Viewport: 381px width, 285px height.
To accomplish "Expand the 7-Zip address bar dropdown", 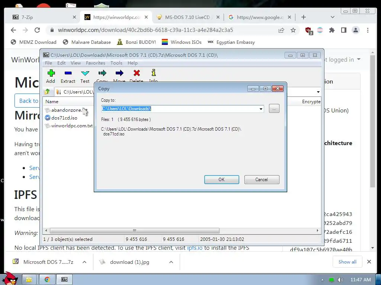I will (x=318, y=92).
